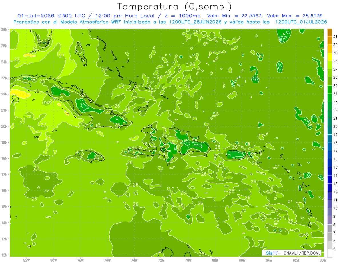This screenshot has height=264, width=343.
Task: Click legend value 31
Action: pos(335,36)
